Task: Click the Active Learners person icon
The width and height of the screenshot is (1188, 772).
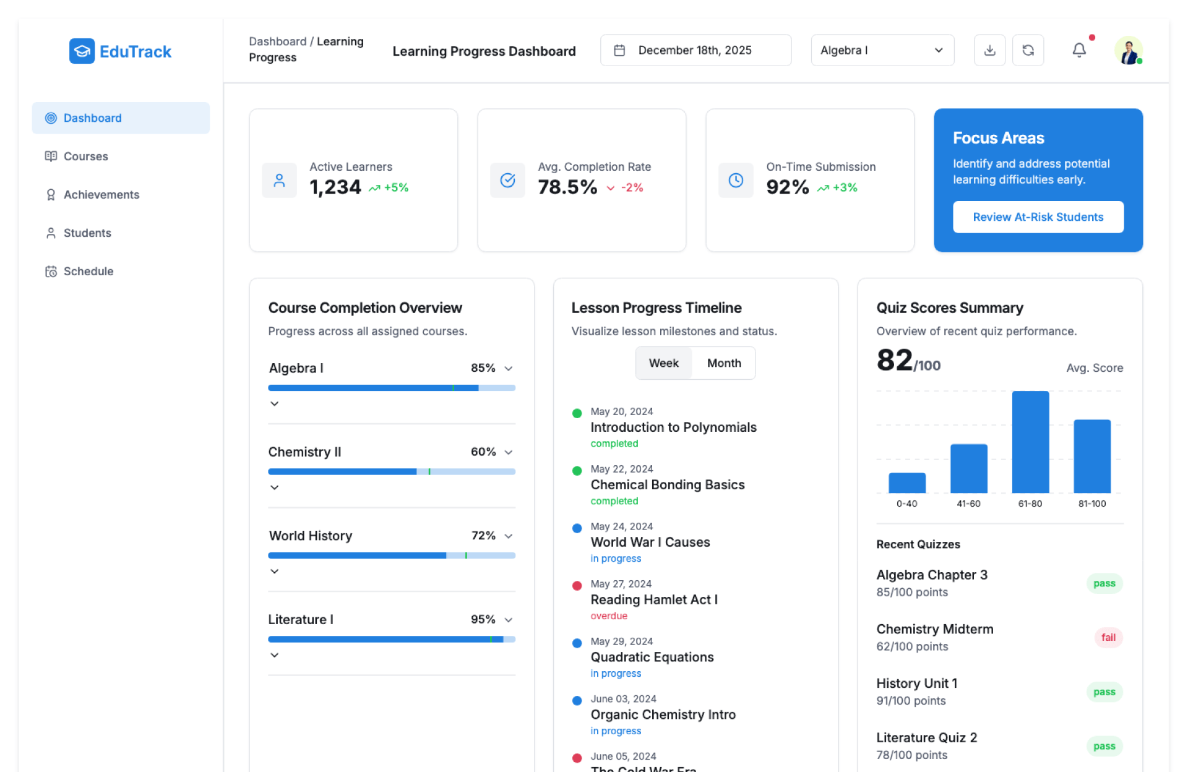Action: coord(279,180)
